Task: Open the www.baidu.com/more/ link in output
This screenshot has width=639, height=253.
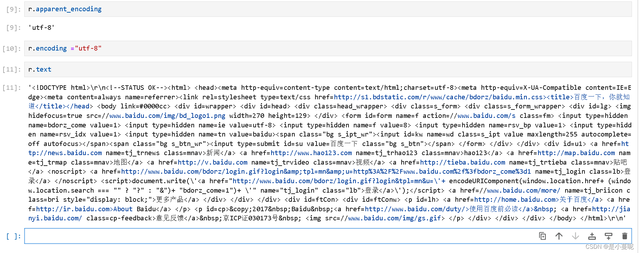Action: (x=524, y=191)
